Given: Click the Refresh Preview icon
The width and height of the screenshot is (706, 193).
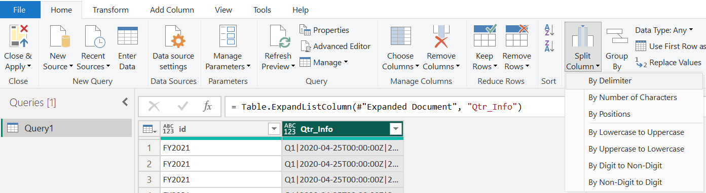Looking at the screenshot, I should pos(278,37).
